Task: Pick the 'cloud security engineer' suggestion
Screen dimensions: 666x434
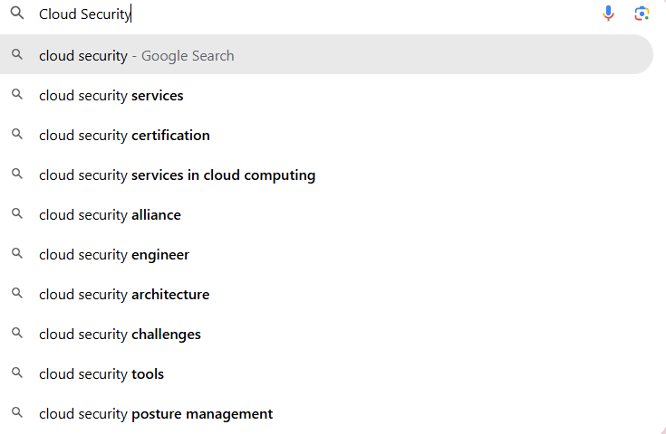Action: point(326,255)
